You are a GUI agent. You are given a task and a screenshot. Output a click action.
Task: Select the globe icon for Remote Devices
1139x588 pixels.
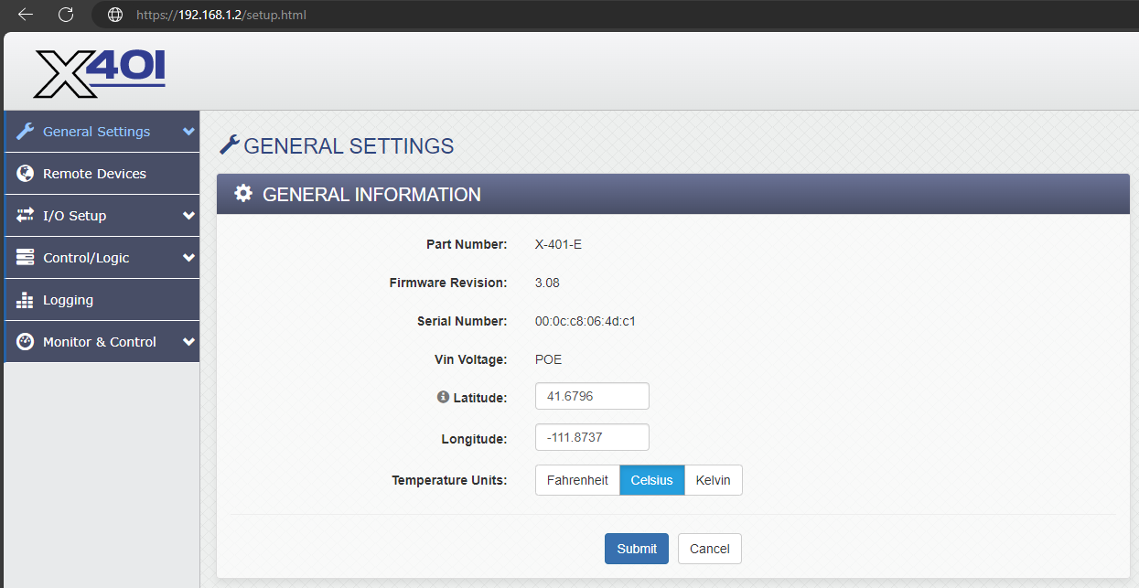(25, 173)
